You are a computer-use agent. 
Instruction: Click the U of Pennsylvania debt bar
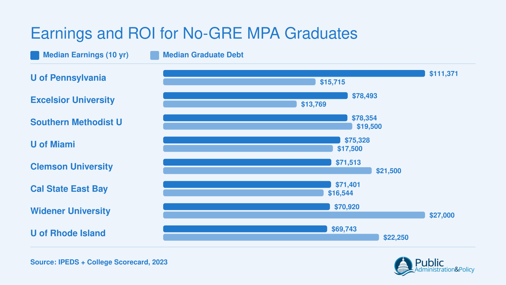239,82
